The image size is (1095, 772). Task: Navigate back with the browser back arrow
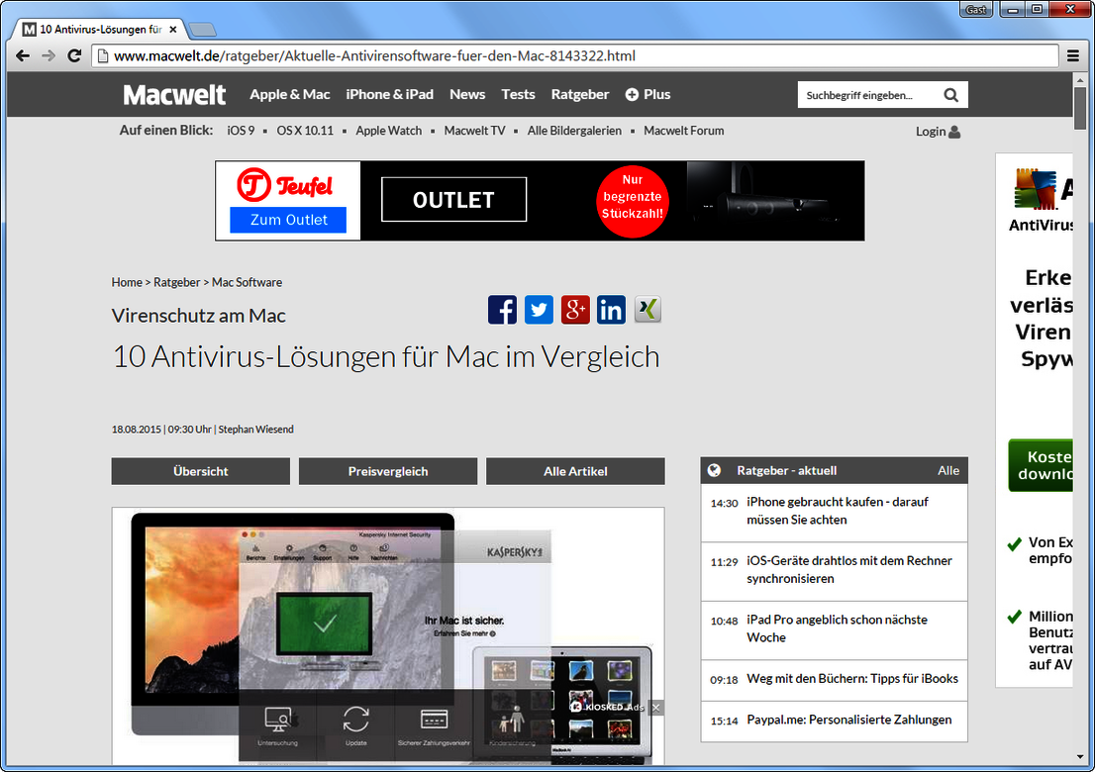click(22, 56)
